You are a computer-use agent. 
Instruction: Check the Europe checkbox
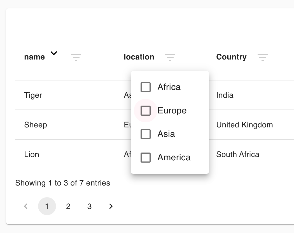click(x=146, y=110)
